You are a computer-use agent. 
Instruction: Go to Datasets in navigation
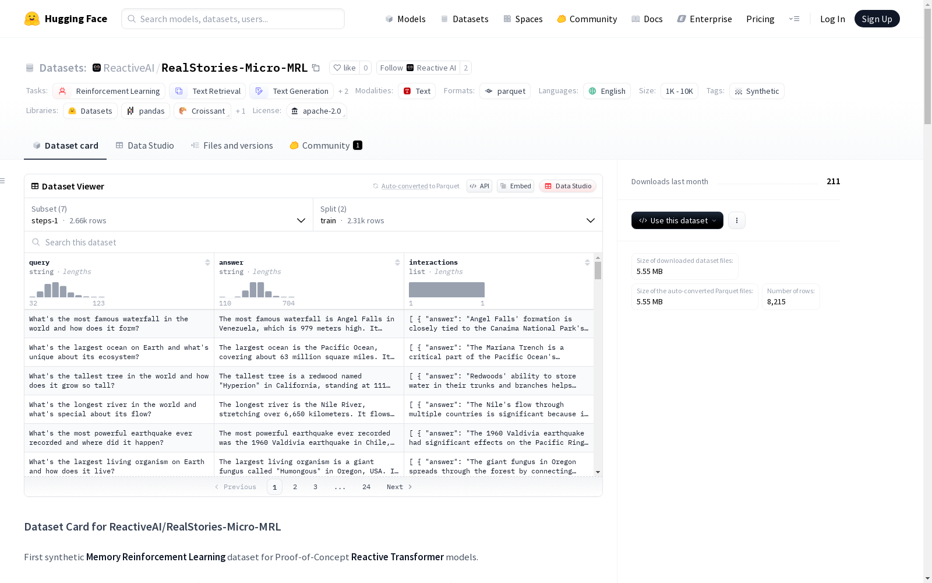pos(464,19)
